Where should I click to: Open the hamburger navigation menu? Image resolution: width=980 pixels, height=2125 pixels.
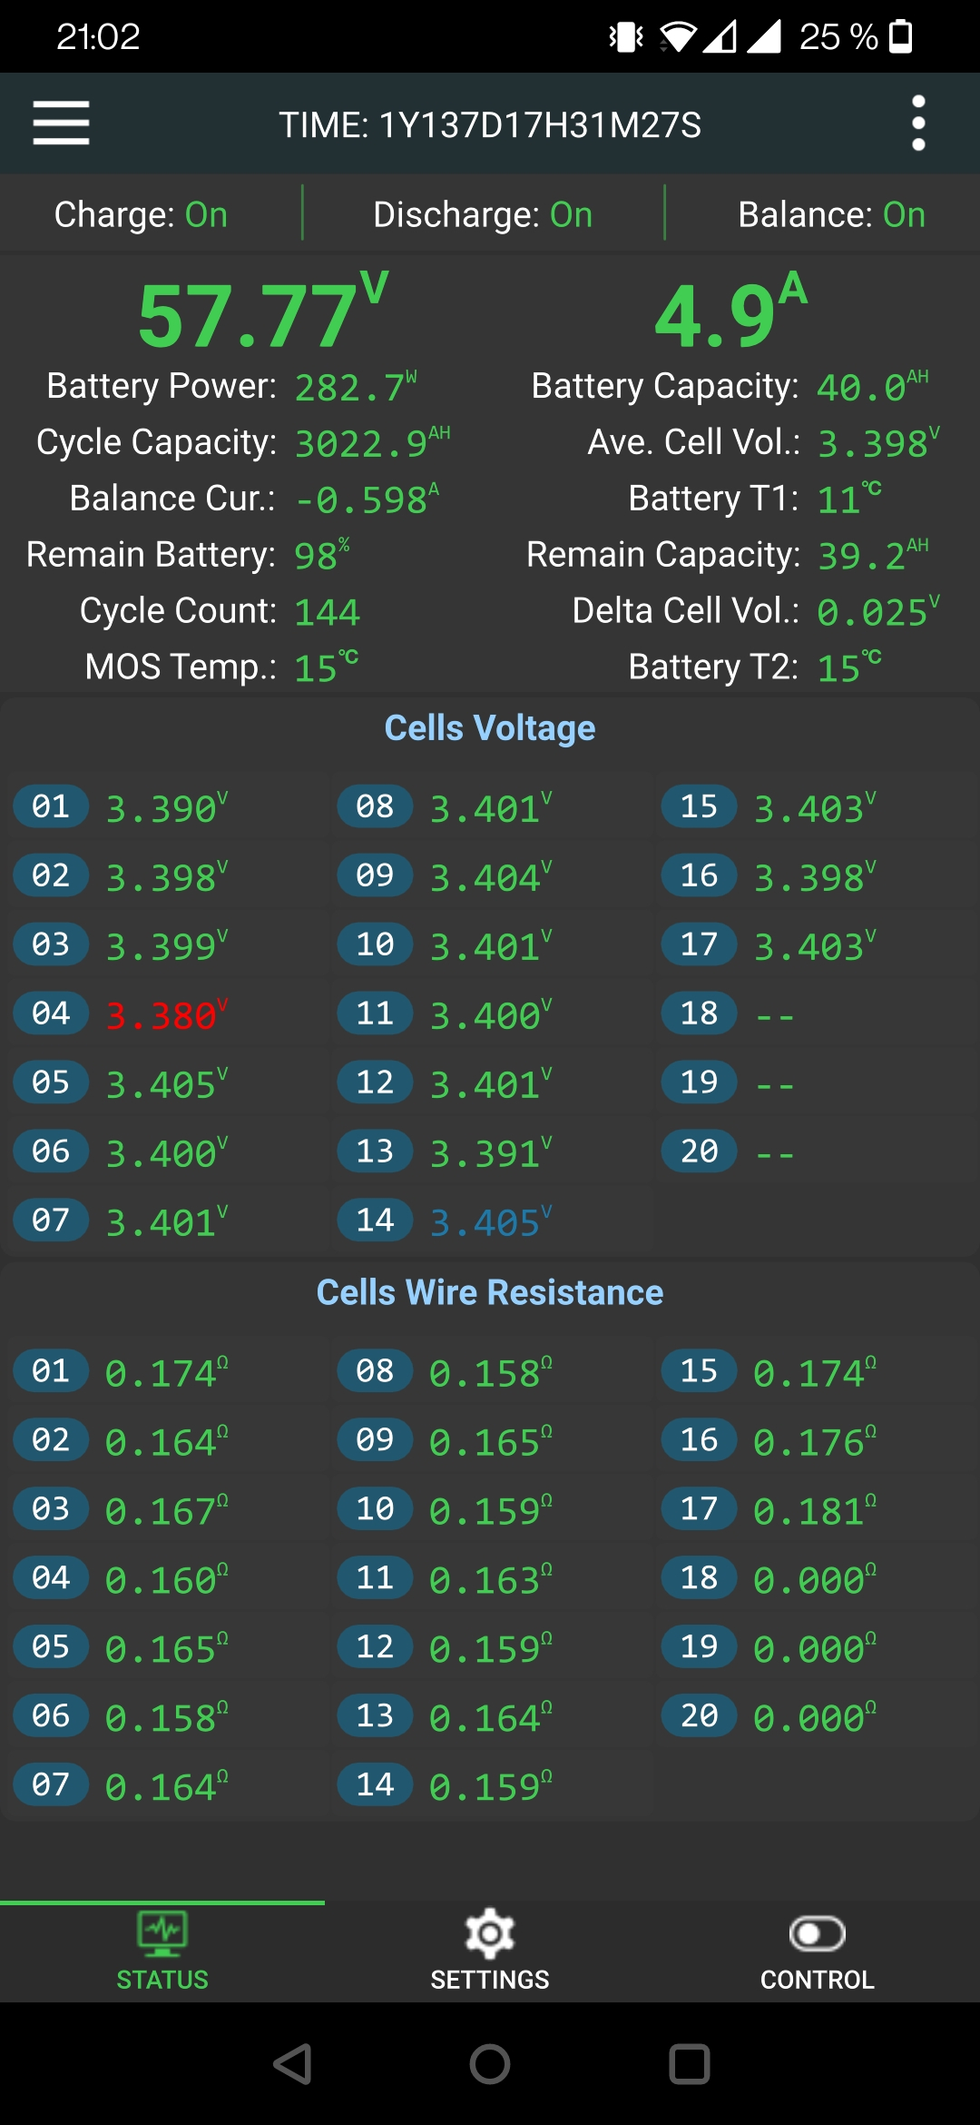(61, 123)
